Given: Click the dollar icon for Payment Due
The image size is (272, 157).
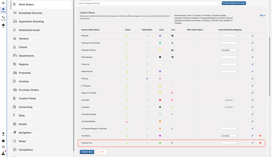Looking at the screenshot, I should point(172,143).
